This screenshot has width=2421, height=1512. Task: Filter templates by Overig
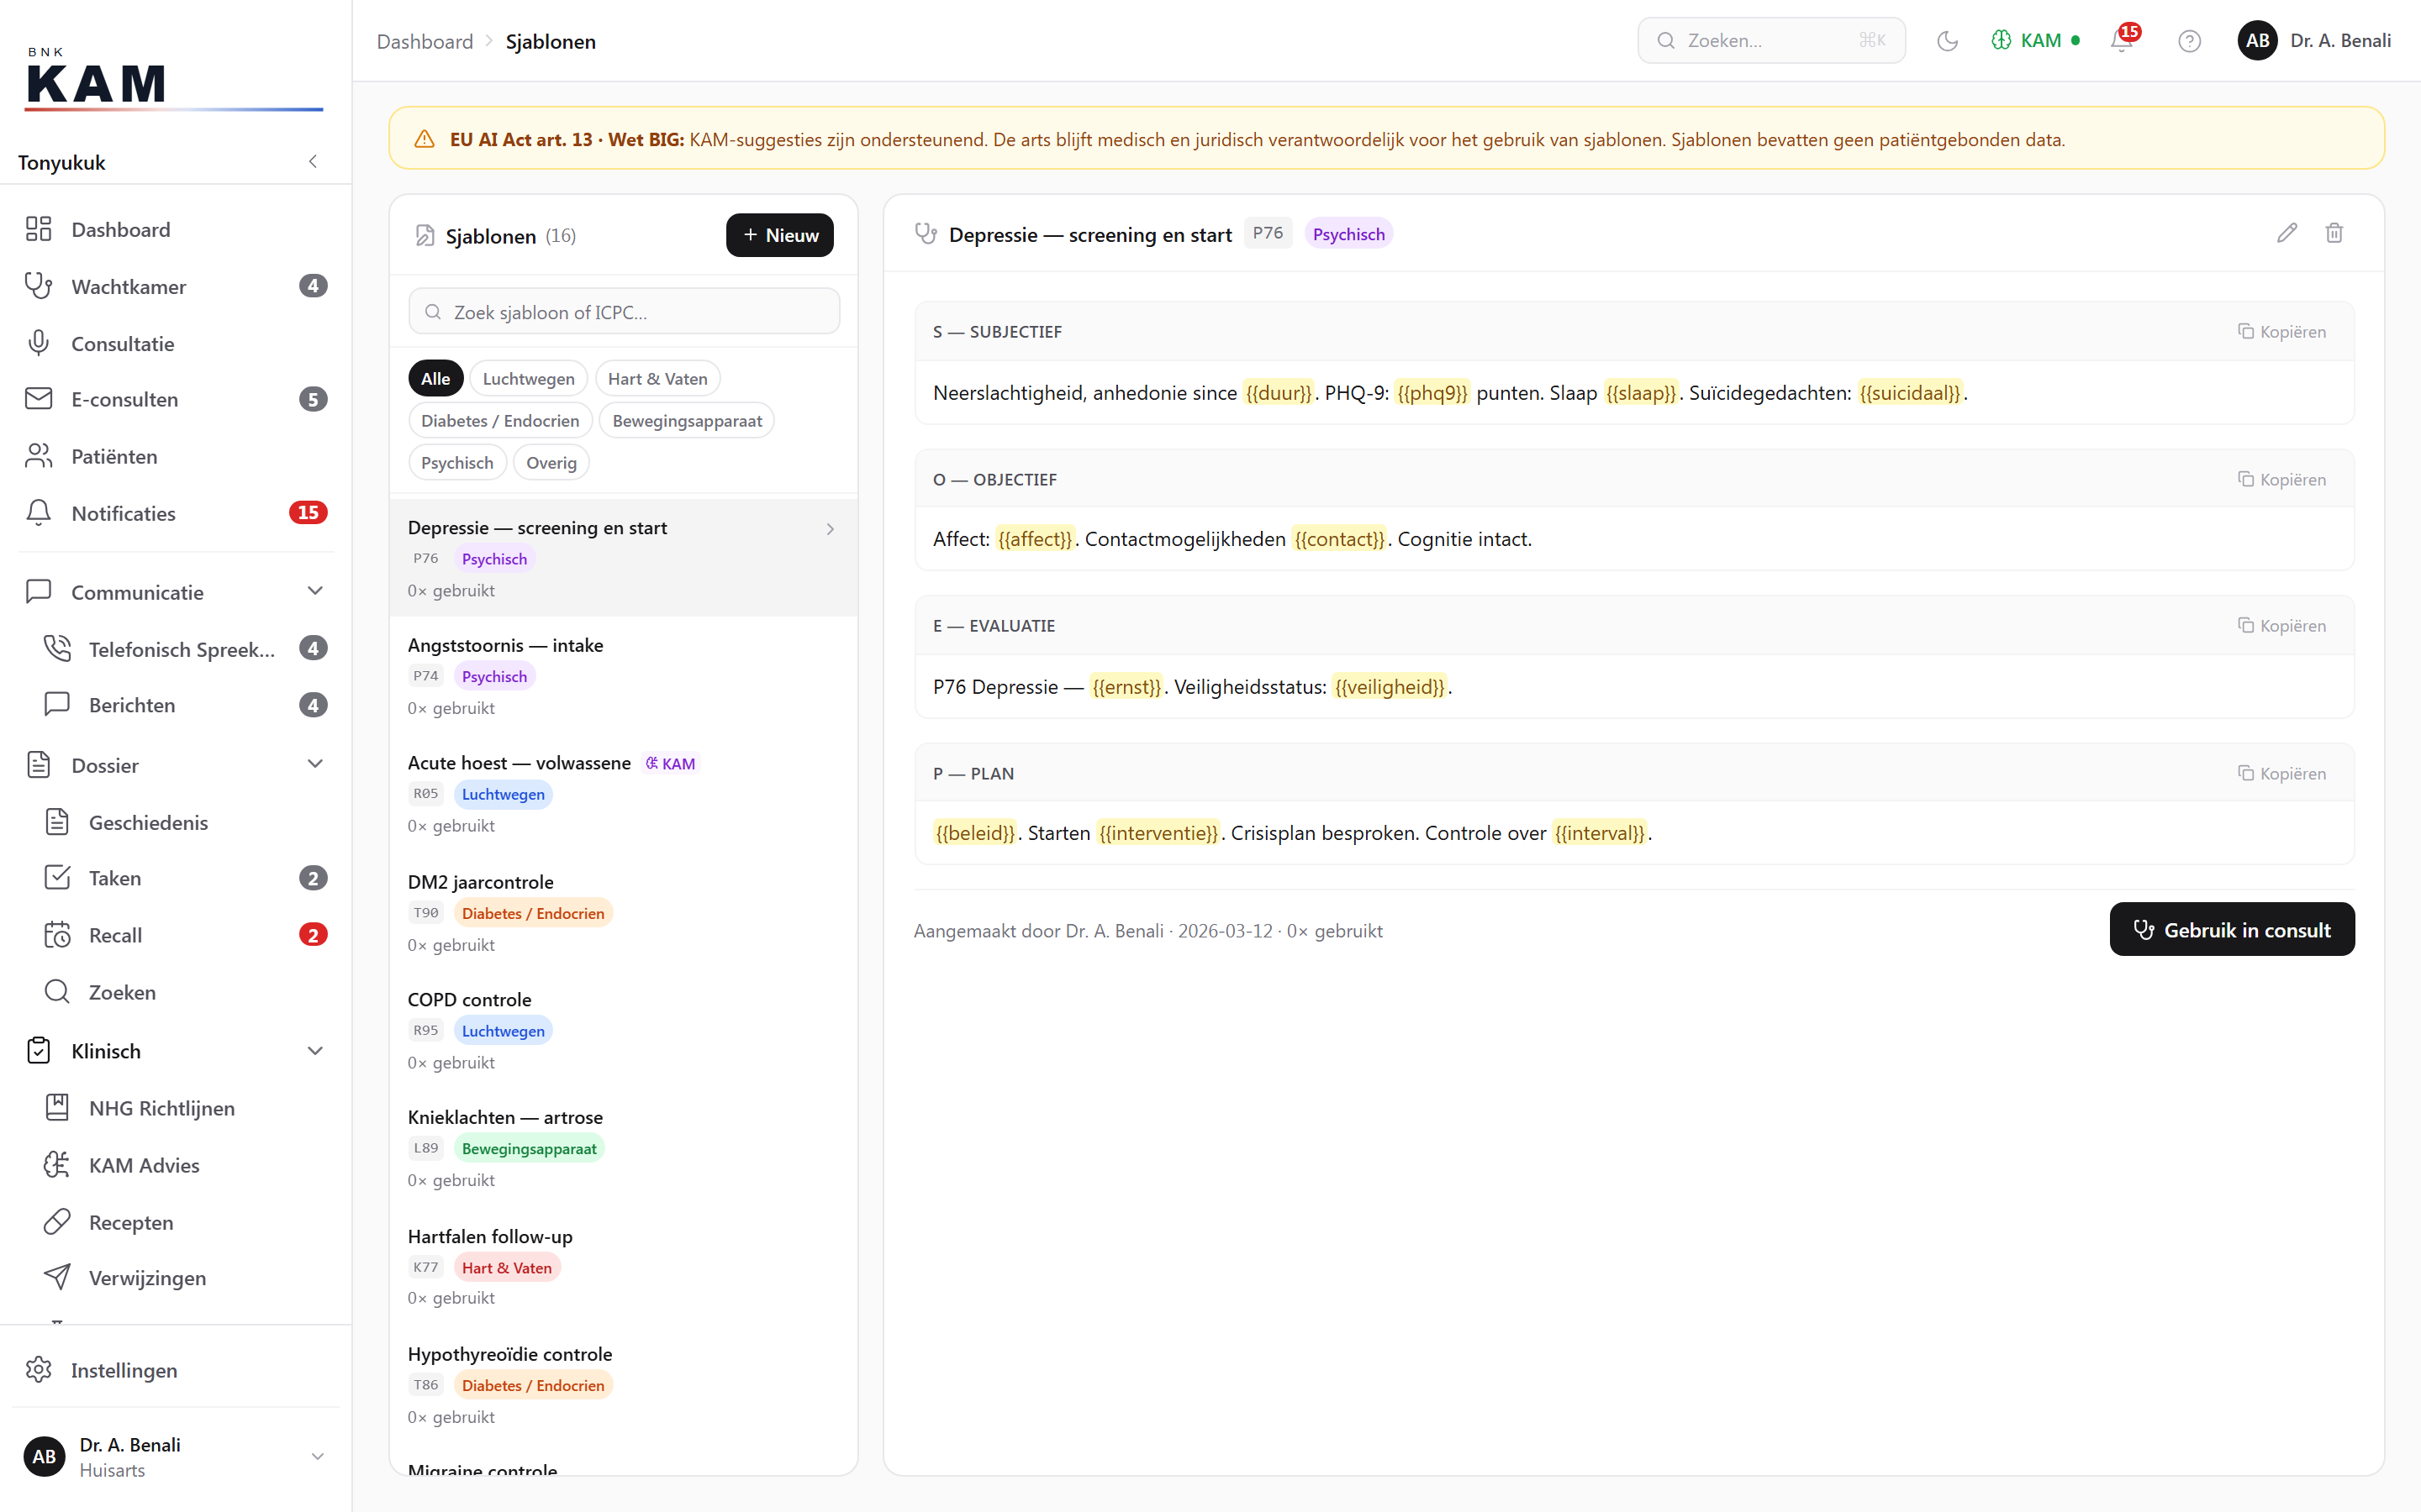(x=551, y=462)
